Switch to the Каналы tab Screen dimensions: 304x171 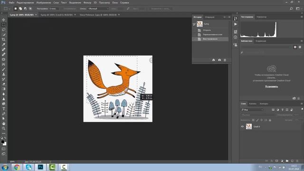click(x=253, y=104)
